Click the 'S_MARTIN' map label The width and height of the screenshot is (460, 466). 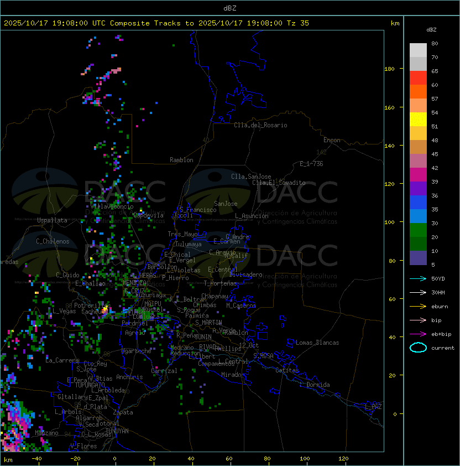tap(208, 323)
